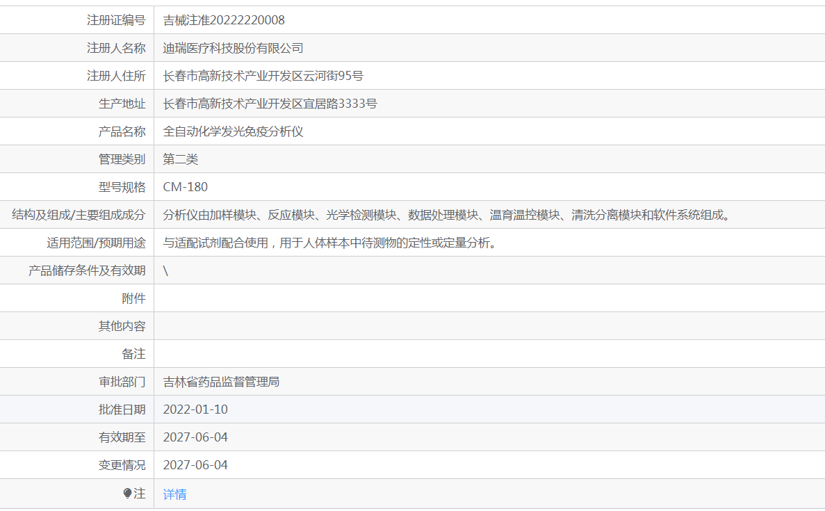The image size is (825, 511).
Task: Select production address ending 宜居路3333号
Action: coord(270,104)
